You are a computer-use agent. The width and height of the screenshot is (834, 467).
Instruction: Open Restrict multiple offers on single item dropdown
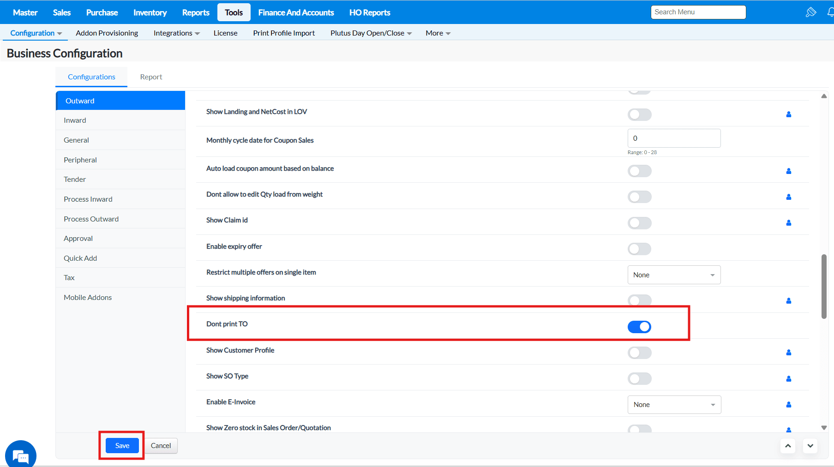[x=674, y=275]
